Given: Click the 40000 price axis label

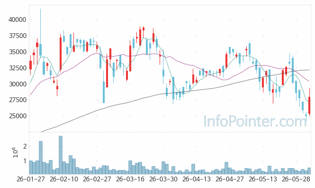Looking at the screenshot, I should tap(17, 20).
